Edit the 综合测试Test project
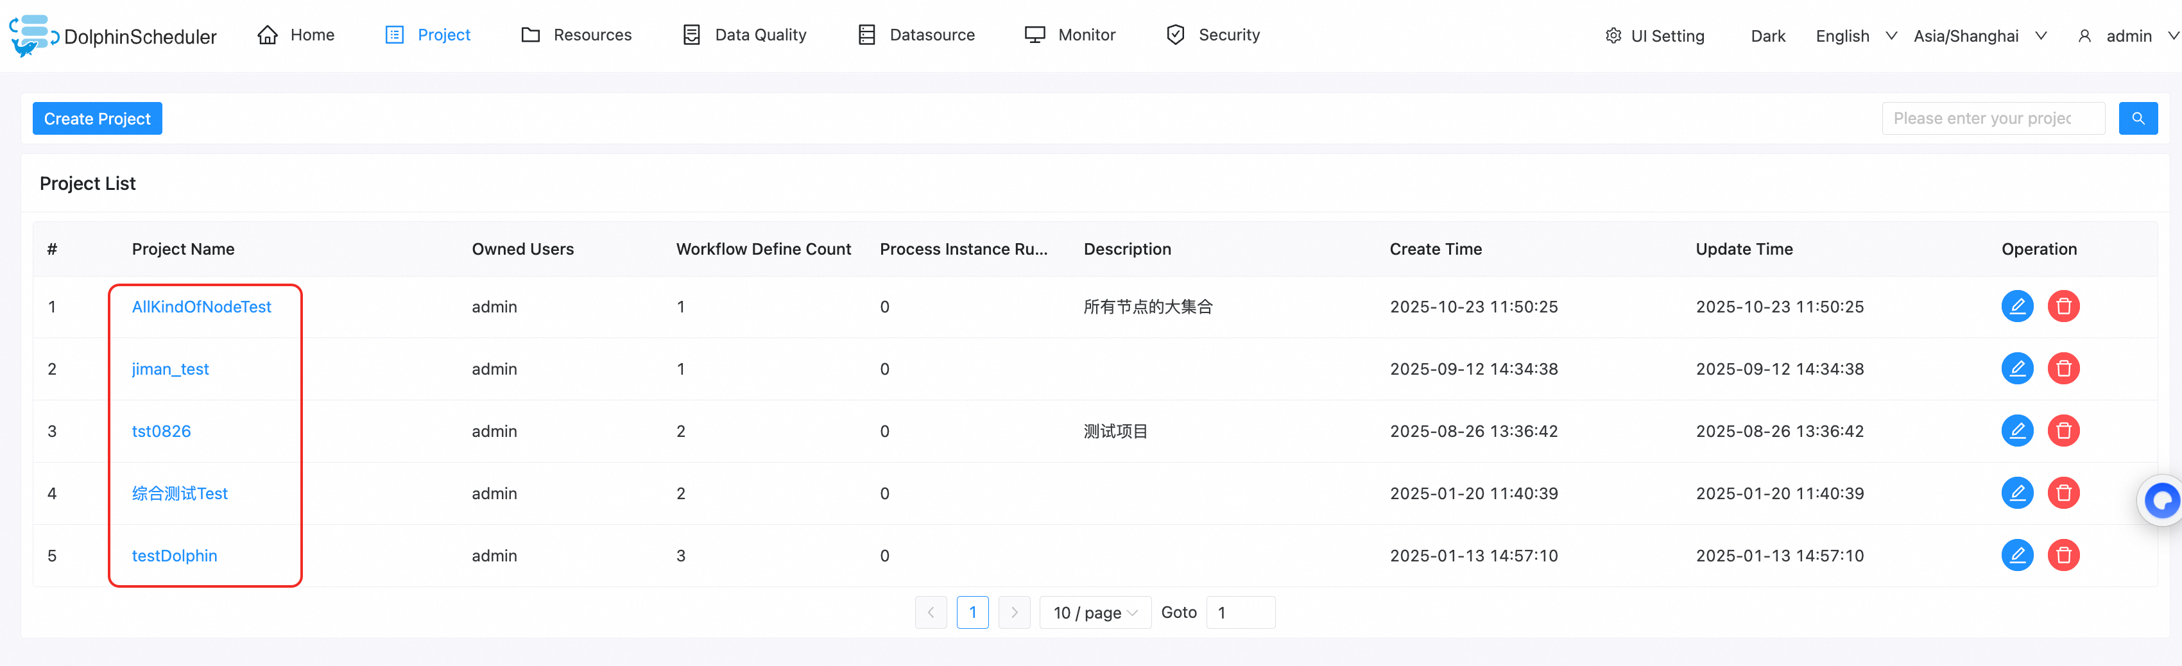The width and height of the screenshot is (2182, 666). pos(2017,493)
